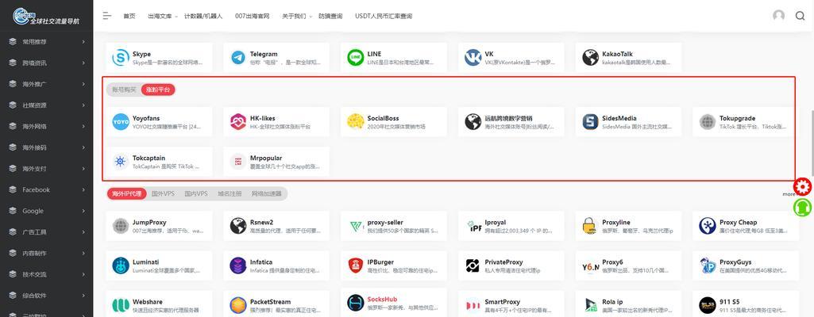Open the 出海文库 dropdown menu

(163, 16)
